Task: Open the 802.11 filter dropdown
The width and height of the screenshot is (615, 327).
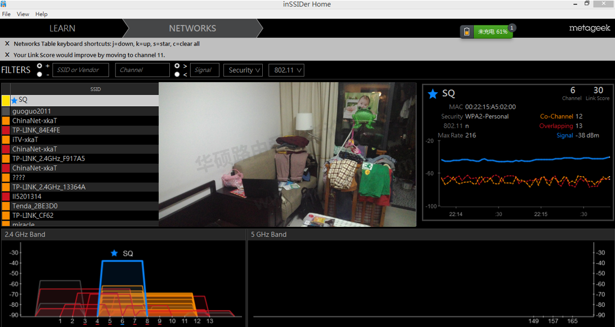Action: tap(286, 70)
